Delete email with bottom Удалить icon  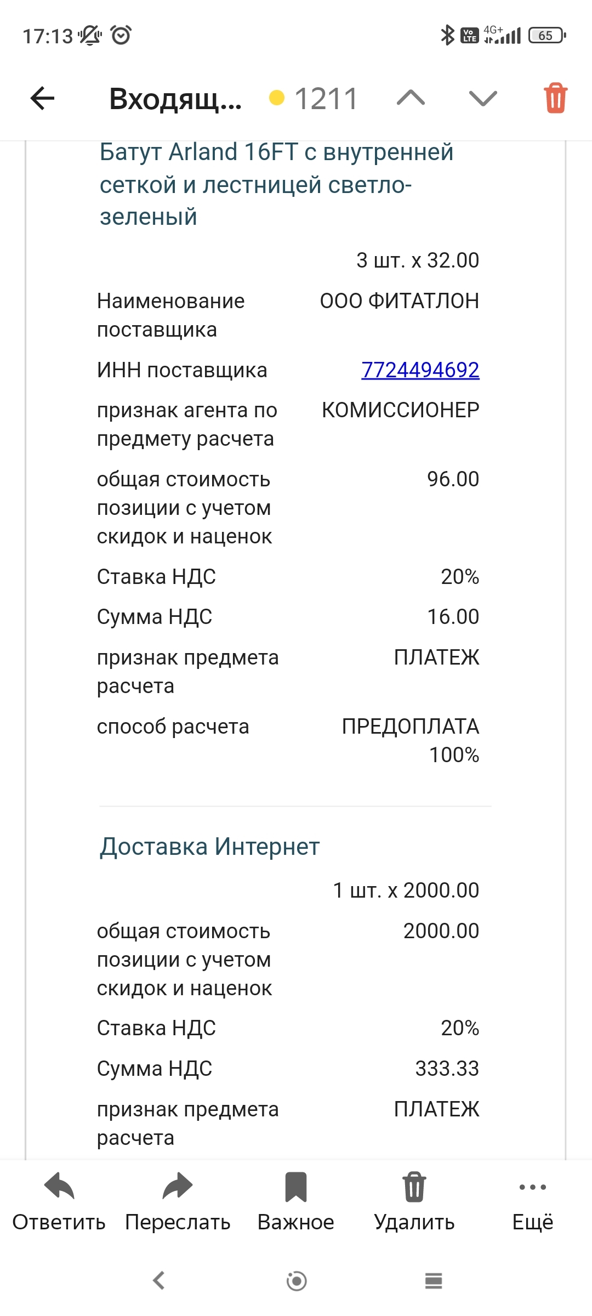pyautogui.click(x=414, y=1187)
